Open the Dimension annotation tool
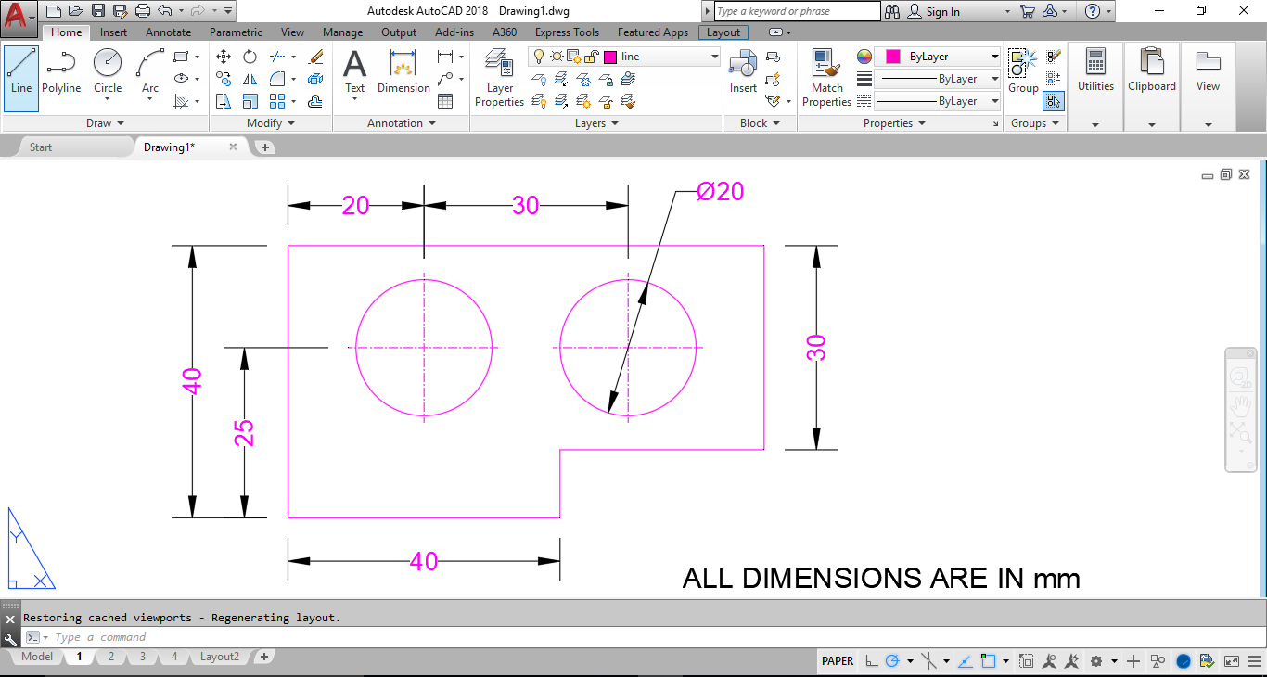Viewport: 1267px width, 677px height. 403,72
